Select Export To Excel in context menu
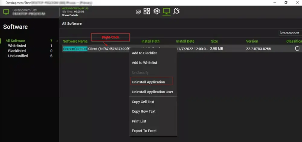 coord(144,131)
